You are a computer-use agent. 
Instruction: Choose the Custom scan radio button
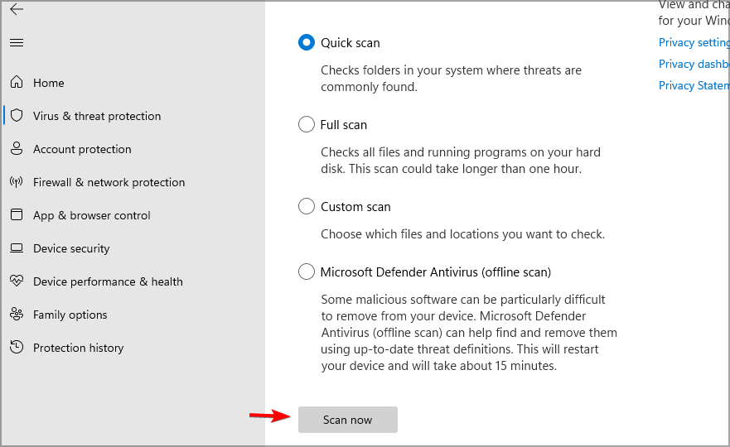(x=307, y=206)
